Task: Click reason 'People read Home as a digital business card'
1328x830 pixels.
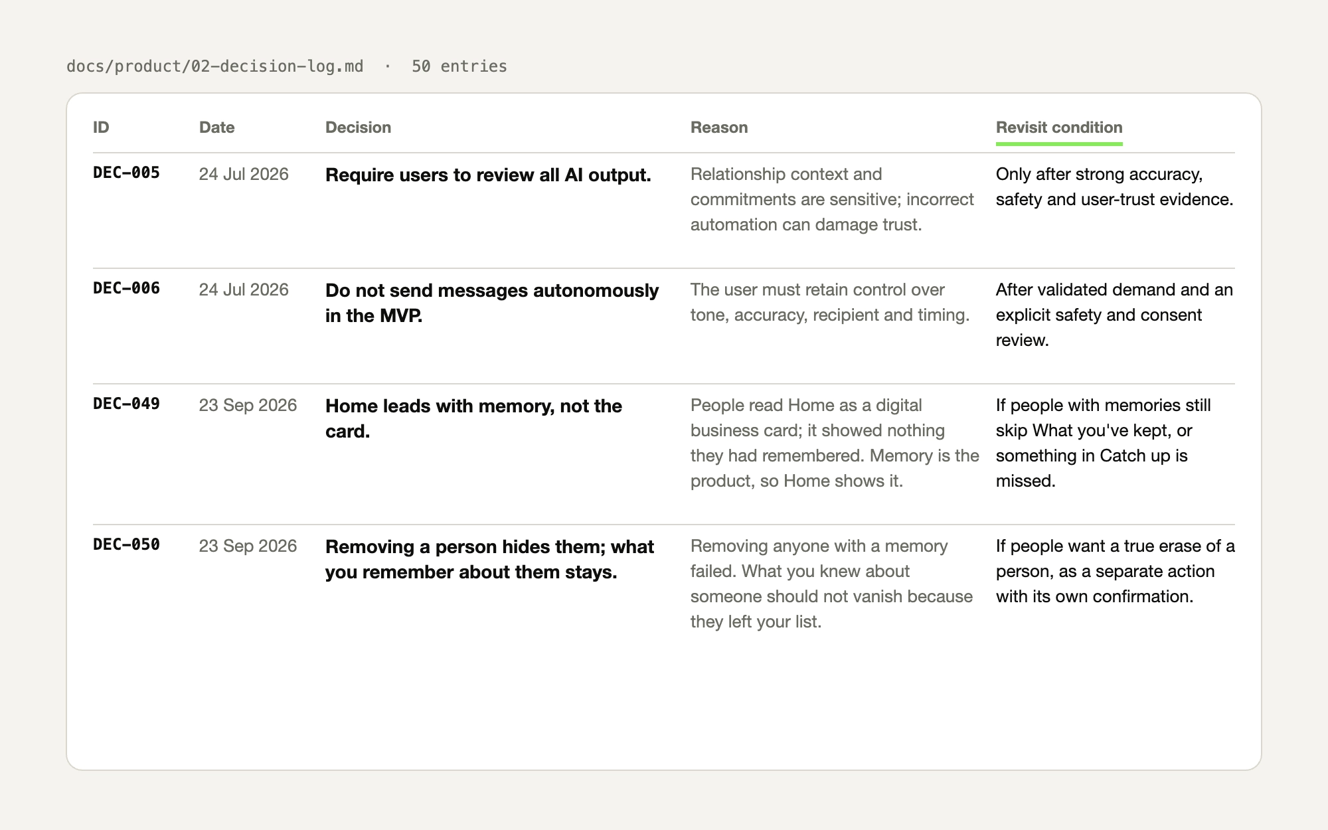Action: point(835,443)
